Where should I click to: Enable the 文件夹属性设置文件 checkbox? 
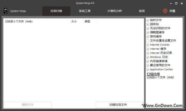148,41
